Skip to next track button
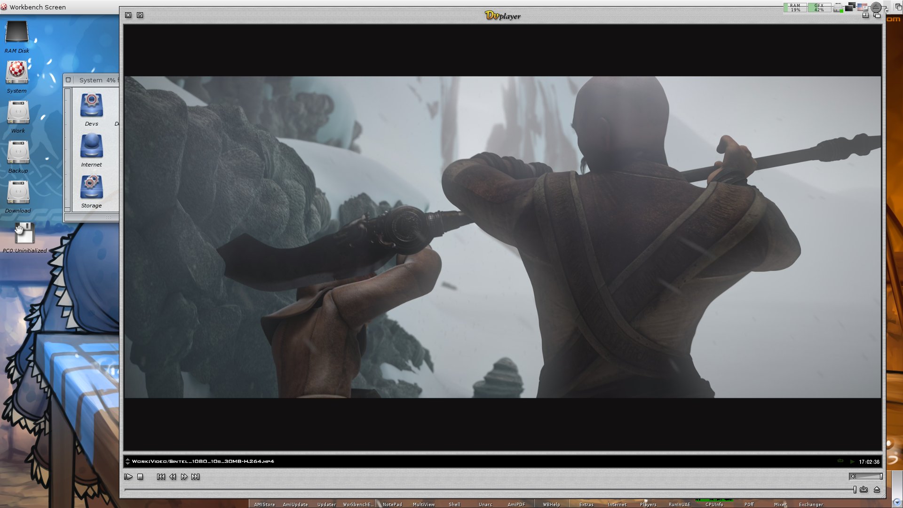The image size is (903, 508). click(x=196, y=477)
